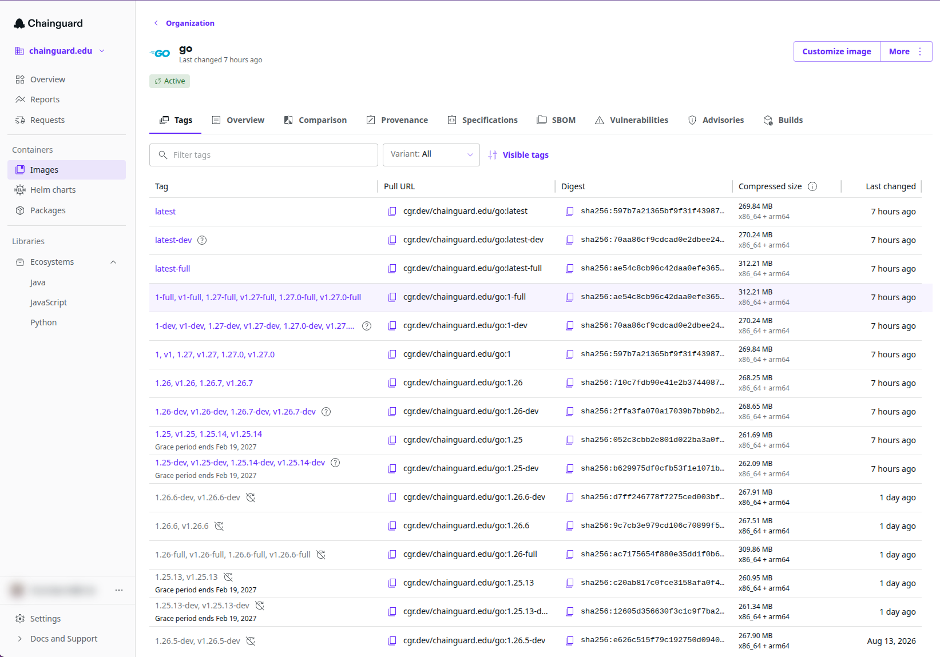The image size is (940, 657).
Task: Switch to the Specifications tab
Action: click(x=483, y=120)
